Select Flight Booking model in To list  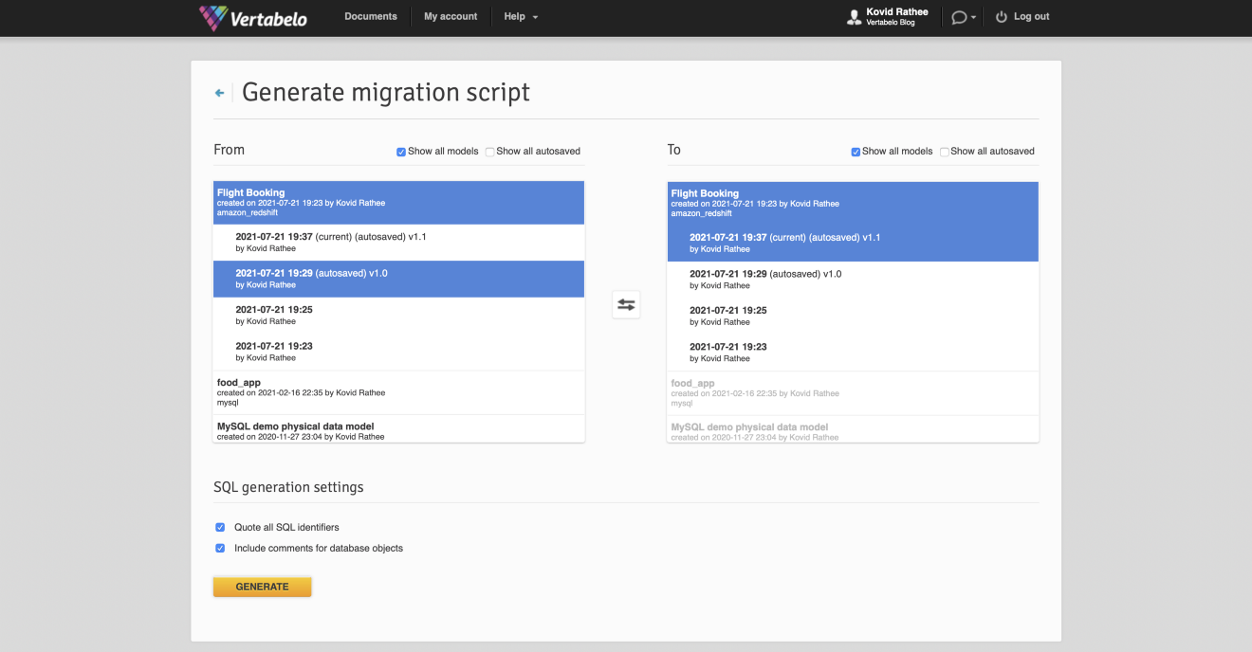tap(853, 203)
